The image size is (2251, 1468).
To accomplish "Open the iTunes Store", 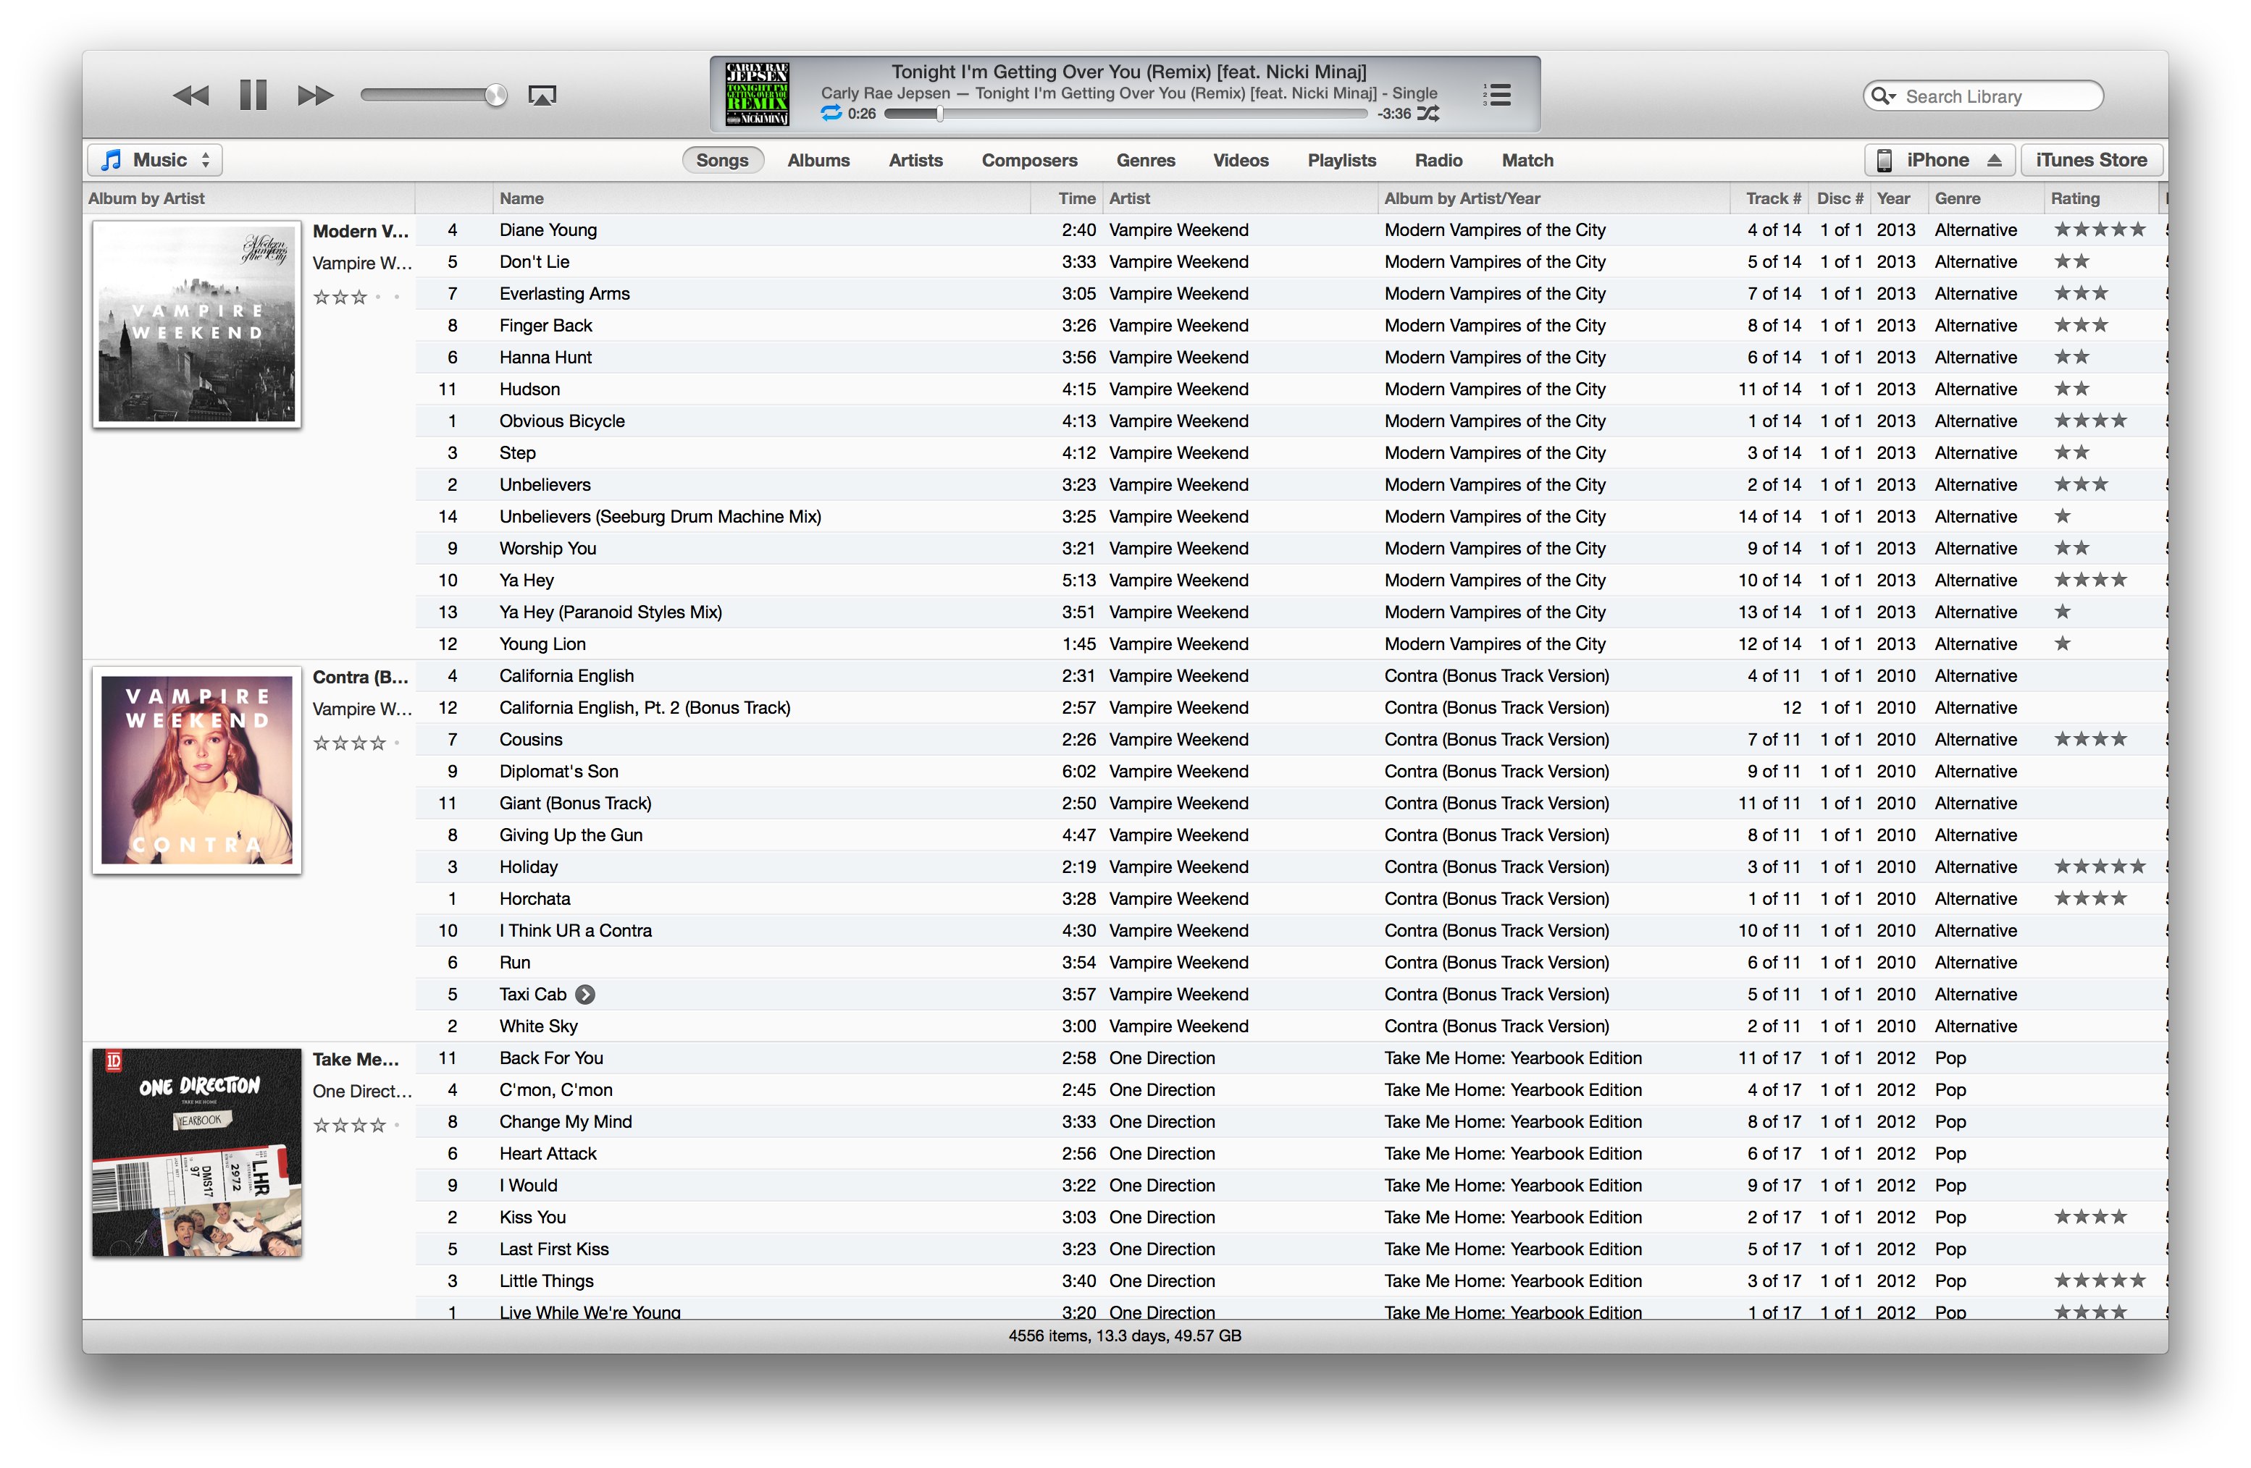I will pos(2091,161).
